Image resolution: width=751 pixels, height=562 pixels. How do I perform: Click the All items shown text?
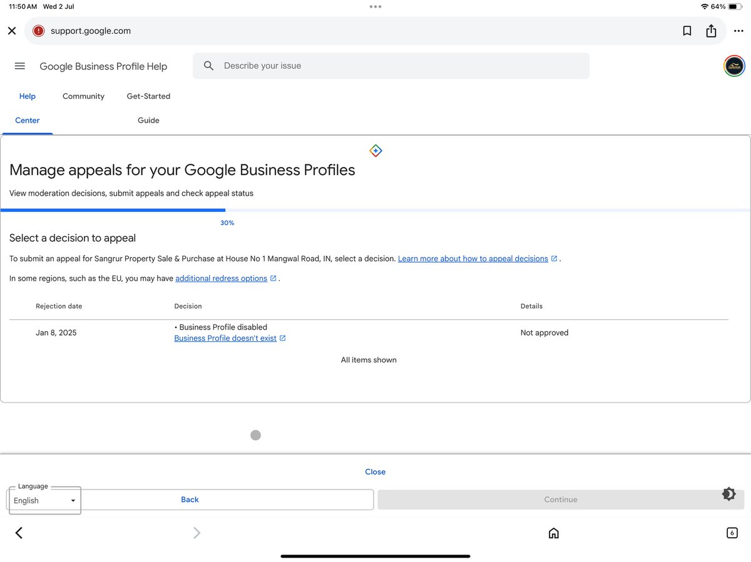coord(369,360)
